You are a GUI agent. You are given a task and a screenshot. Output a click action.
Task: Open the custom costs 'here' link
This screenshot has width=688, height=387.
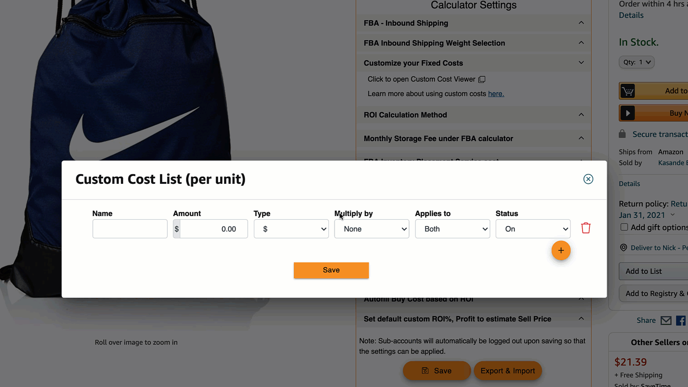pyautogui.click(x=496, y=94)
